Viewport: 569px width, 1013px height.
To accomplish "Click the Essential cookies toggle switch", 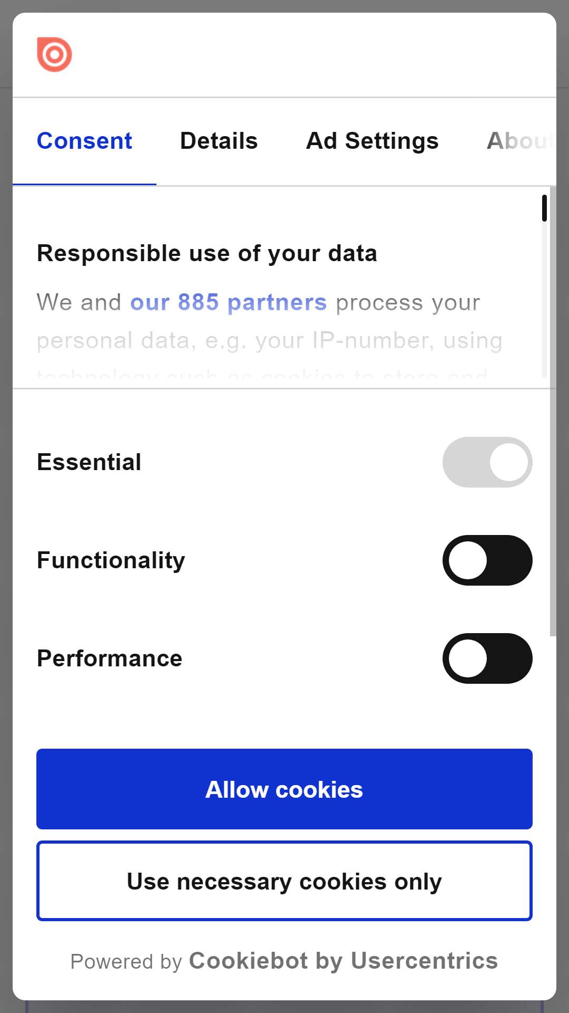I will click(x=487, y=462).
